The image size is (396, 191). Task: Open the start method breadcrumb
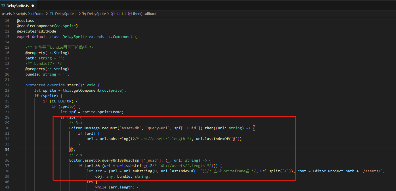pos(119,14)
